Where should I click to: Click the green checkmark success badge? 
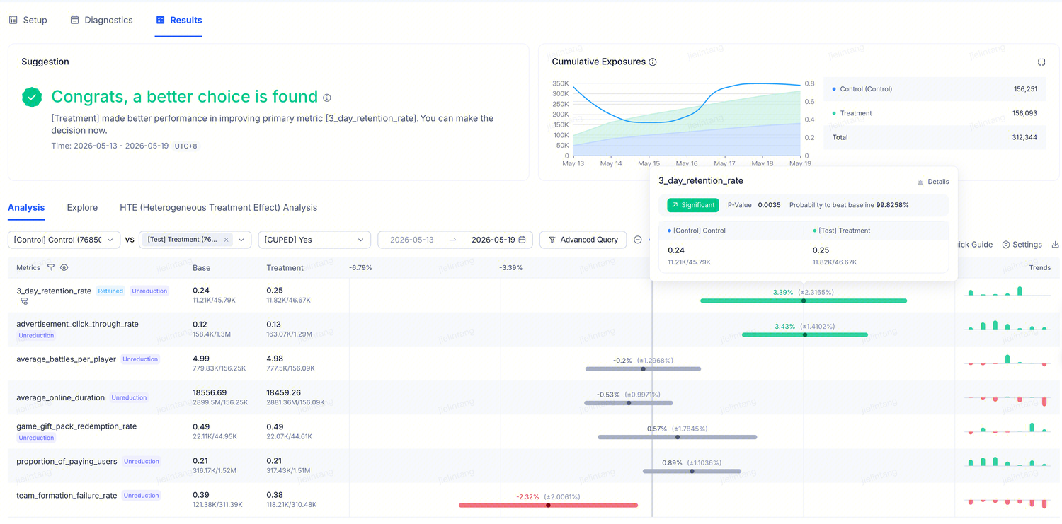click(32, 98)
